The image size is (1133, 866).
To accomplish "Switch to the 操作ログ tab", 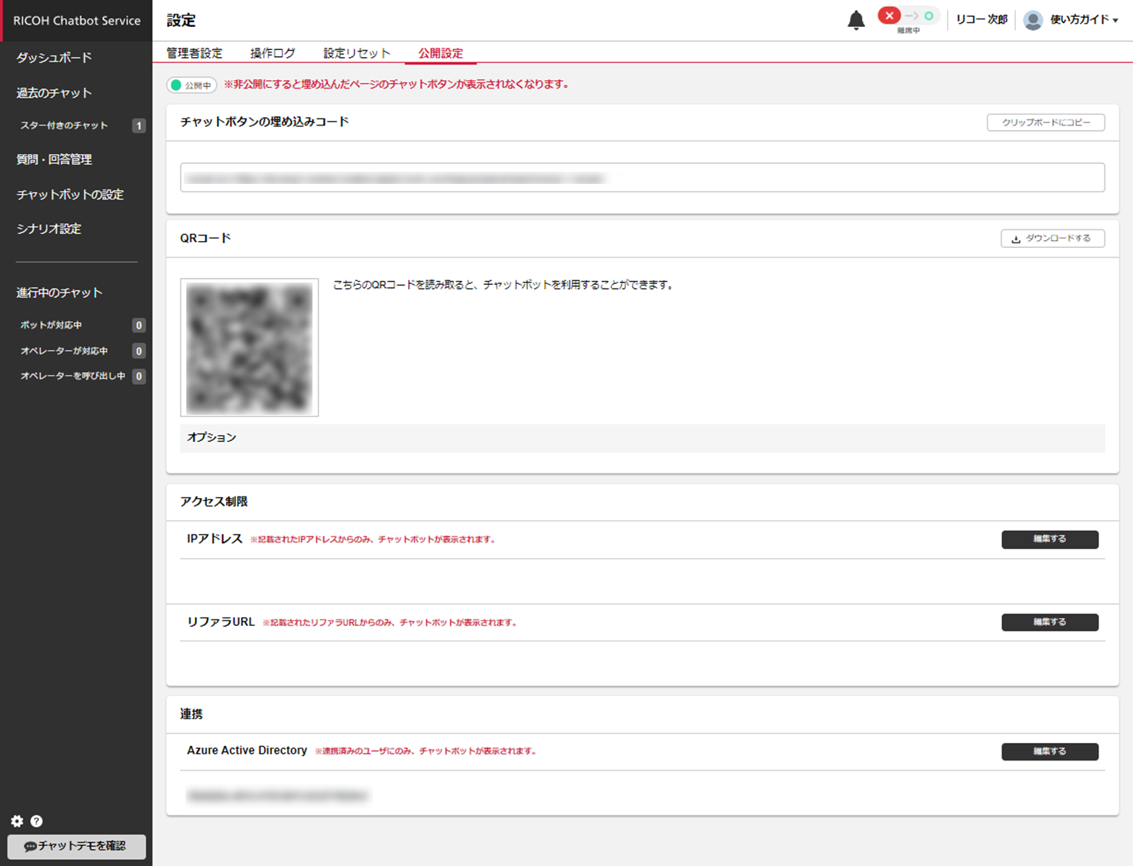I will point(272,53).
